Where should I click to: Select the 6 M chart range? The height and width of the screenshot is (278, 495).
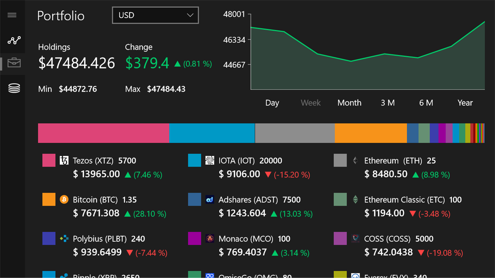pyautogui.click(x=426, y=103)
